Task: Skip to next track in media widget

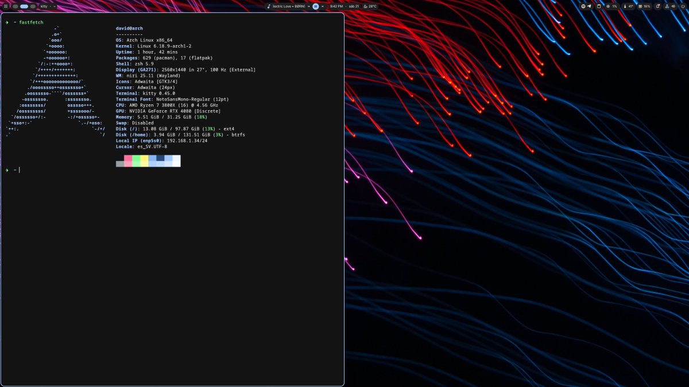Action: point(323,6)
